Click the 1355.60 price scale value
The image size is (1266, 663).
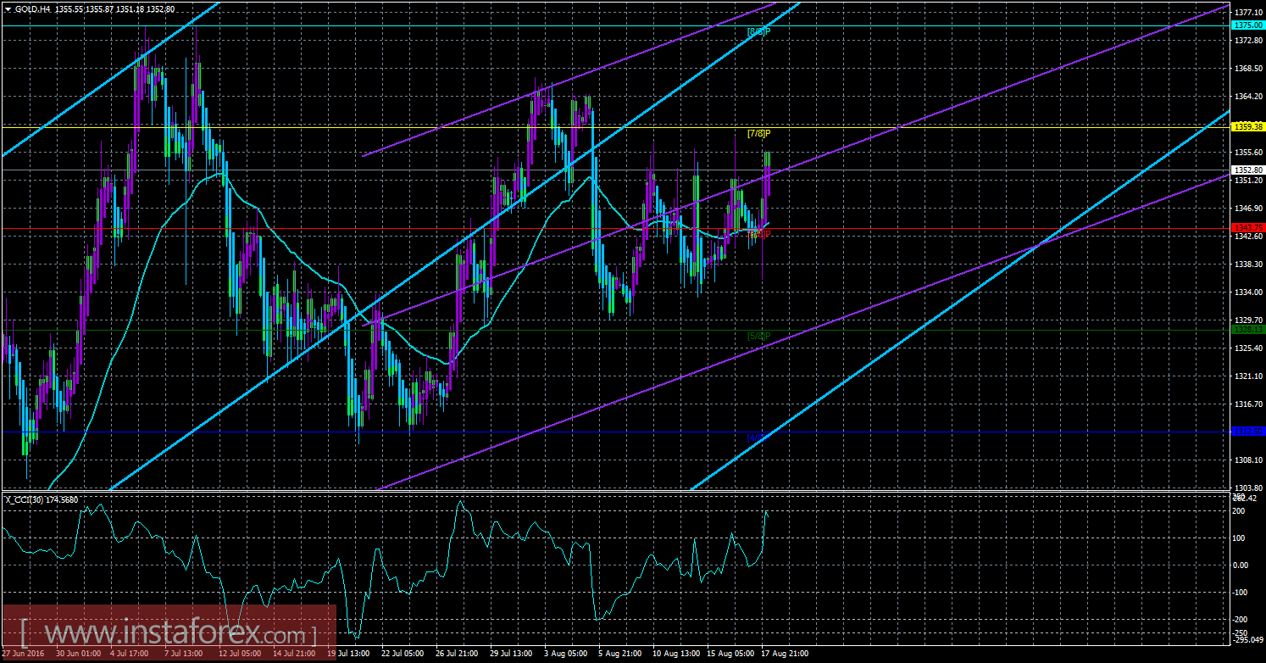pyautogui.click(x=1249, y=153)
